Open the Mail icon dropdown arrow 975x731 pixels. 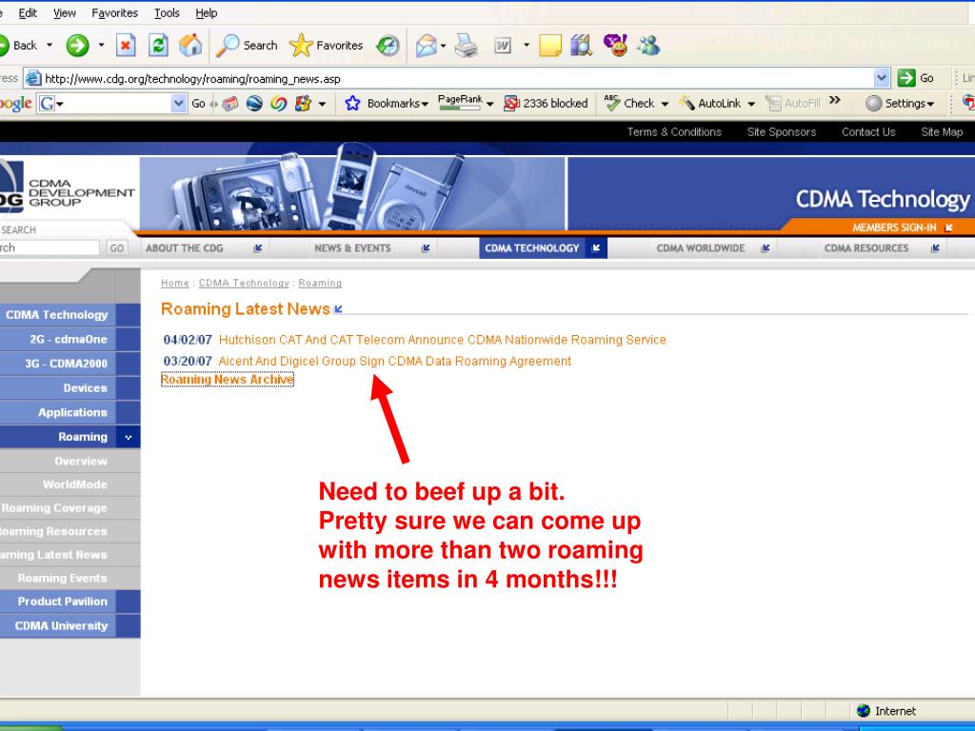pos(443,46)
